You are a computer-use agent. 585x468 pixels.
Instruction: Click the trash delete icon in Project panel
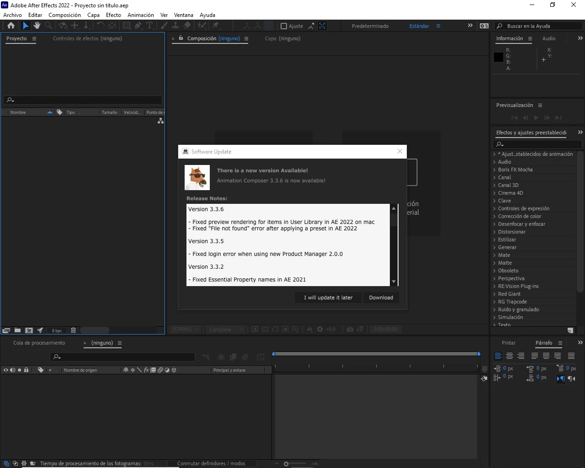pyautogui.click(x=73, y=330)
